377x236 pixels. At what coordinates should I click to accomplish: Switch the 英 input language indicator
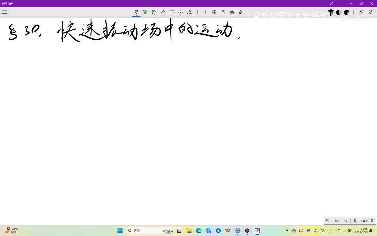322,231
